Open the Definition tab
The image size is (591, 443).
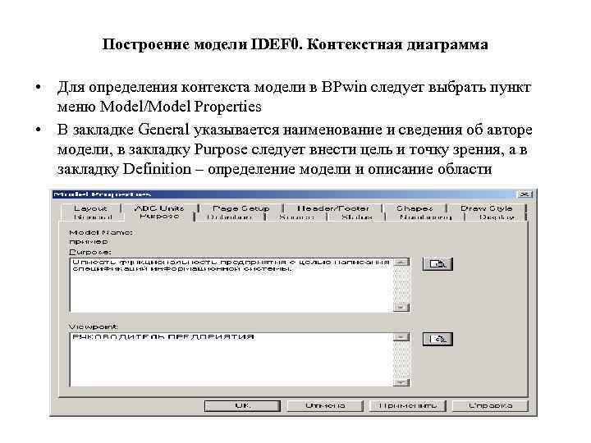coord(230,217)
